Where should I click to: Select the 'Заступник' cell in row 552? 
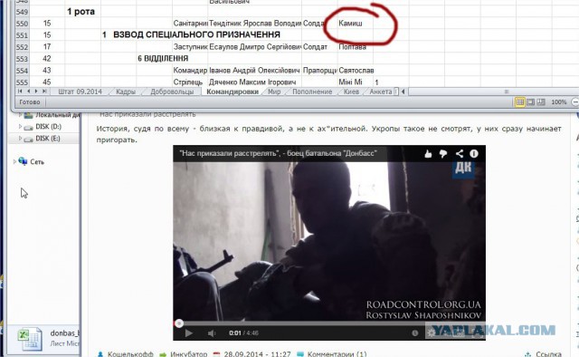190,47
